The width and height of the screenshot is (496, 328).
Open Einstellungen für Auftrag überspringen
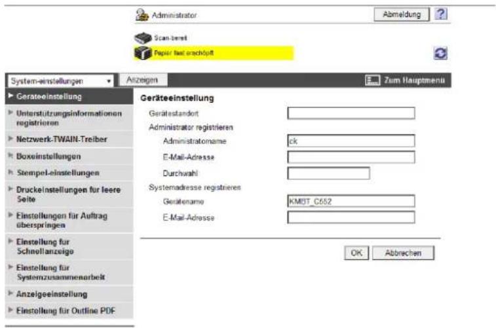[x=69, y=220]
